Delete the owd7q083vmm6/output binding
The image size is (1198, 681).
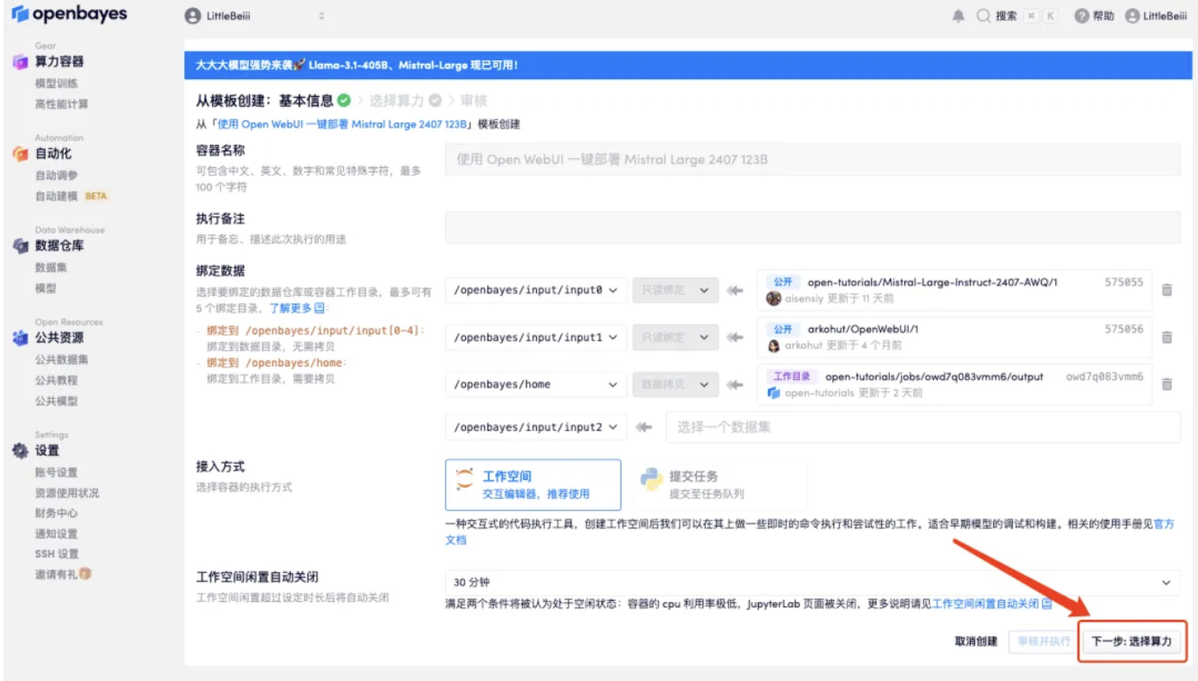tap(1167, 384)
